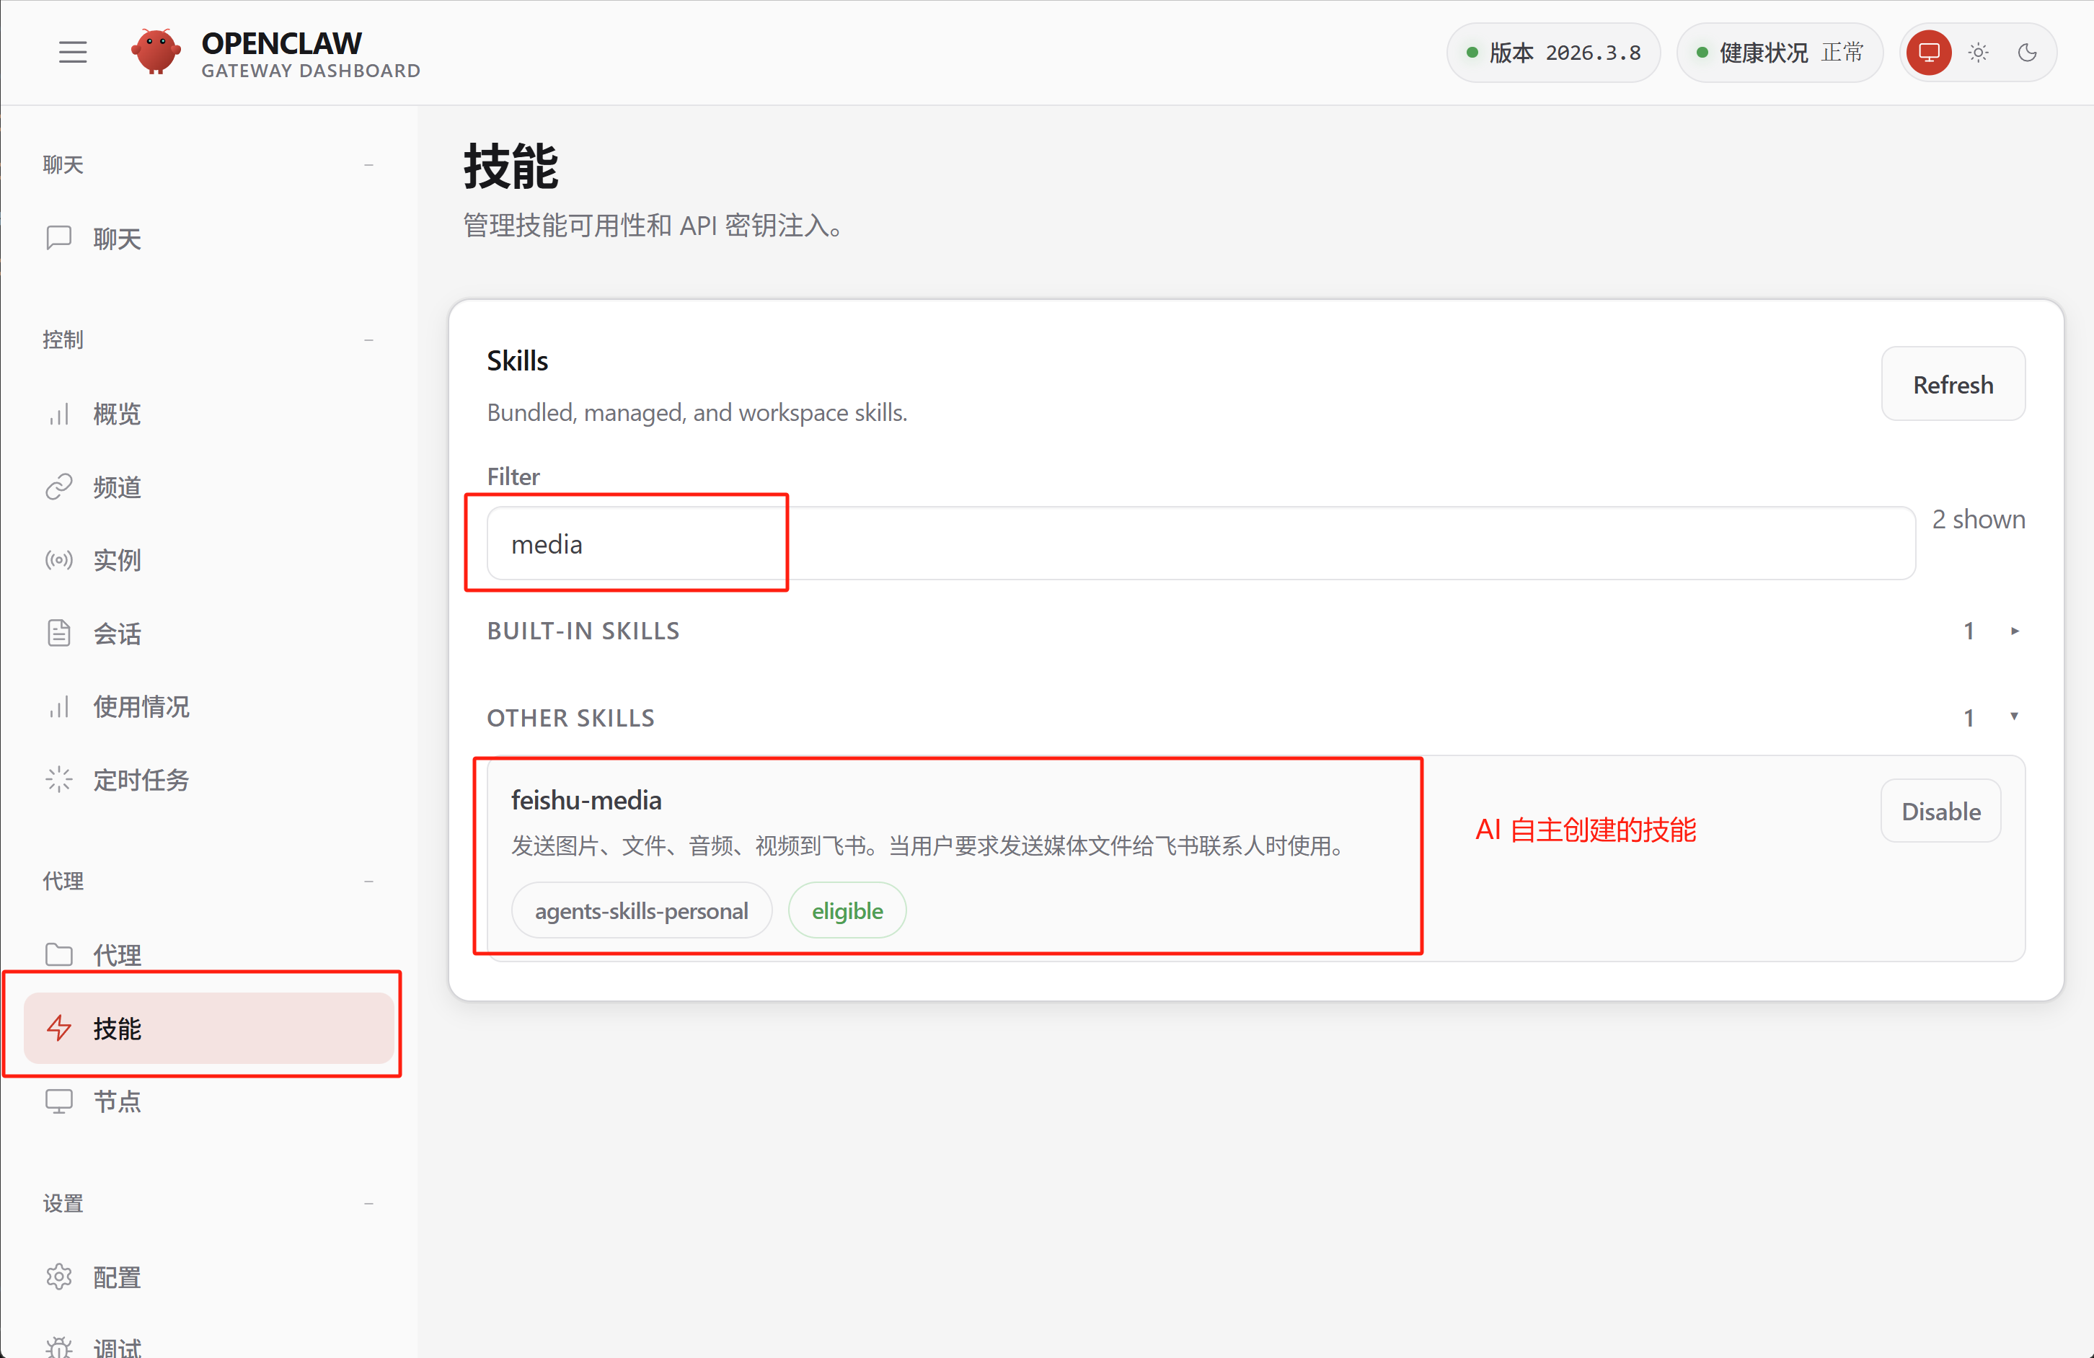Open the 配置 settings gear item

pyautogui.click(x=116, y=1277)
